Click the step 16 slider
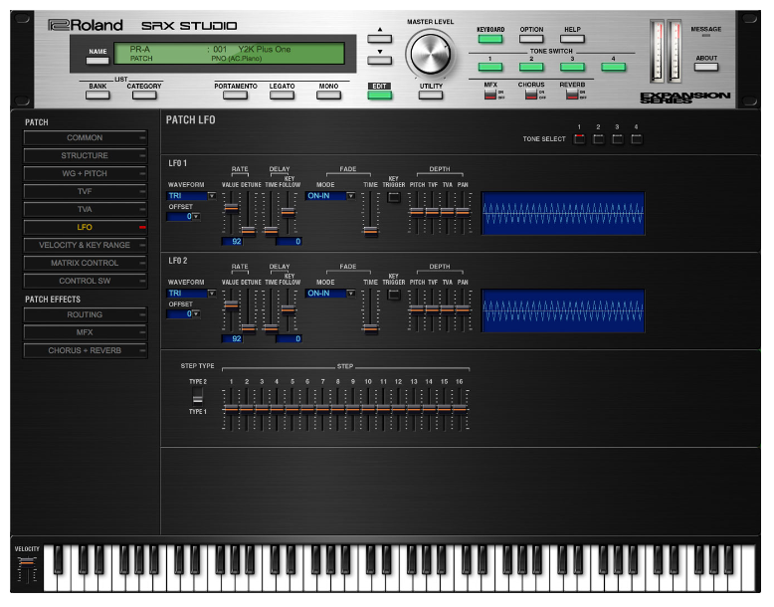The image size is (774, 607). tap(460, 409)
